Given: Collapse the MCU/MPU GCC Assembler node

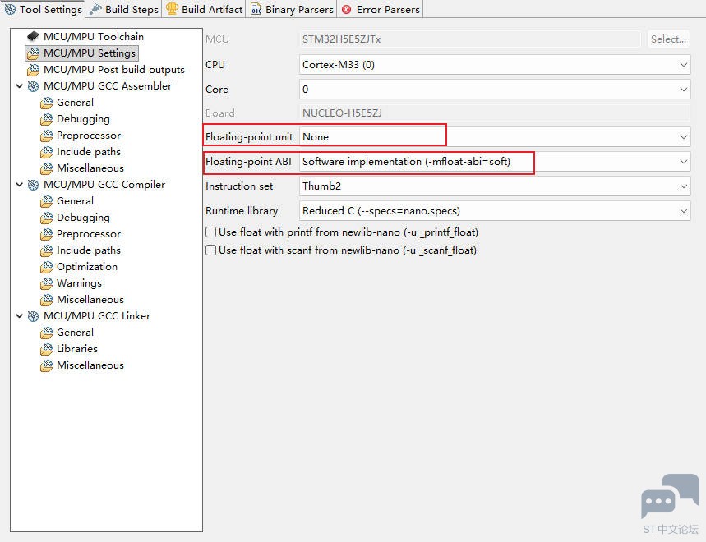Looking at the screenshot, I should coord(20,86).
